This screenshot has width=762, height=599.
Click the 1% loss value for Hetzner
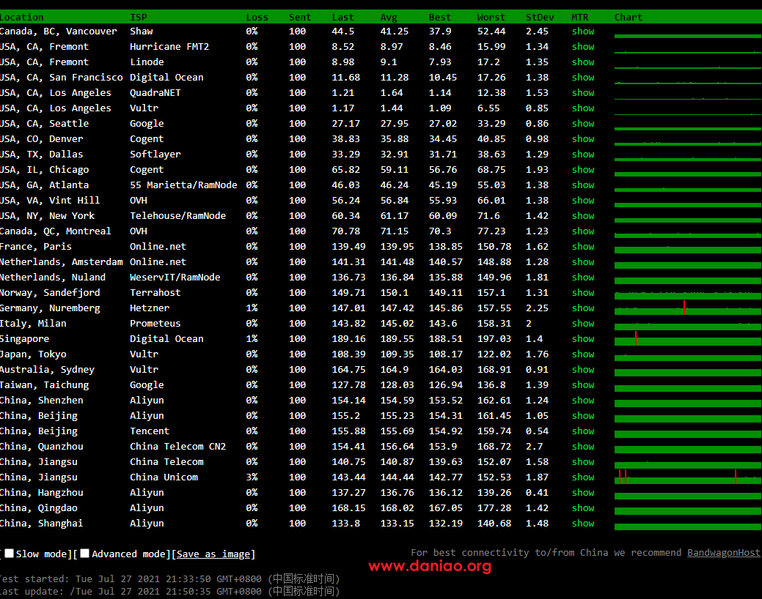[x=252, y=308]
